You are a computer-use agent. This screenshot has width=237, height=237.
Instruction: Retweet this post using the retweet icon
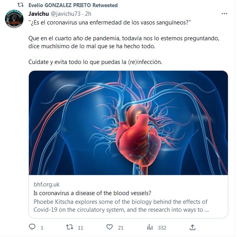69,227
